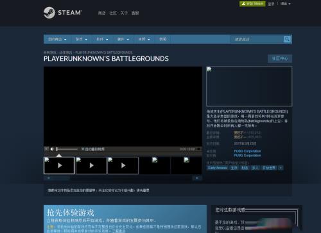Play the main trailer video
Image resolution: width=321 pixels, height=233 pixels.
[x=46, y=149]
